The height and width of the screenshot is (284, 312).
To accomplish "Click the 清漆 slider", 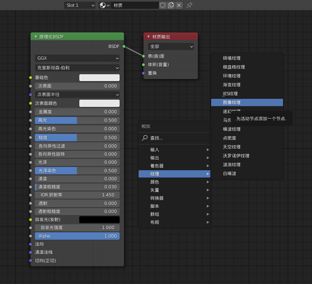I will (77, 179).
